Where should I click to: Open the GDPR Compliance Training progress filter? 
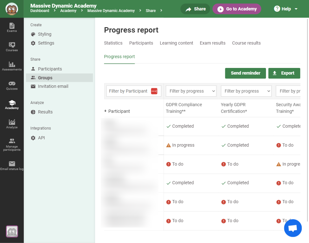[191, 91]
